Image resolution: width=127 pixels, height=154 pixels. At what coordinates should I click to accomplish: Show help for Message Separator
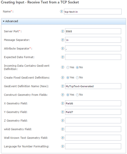click(x=63, y=40)
